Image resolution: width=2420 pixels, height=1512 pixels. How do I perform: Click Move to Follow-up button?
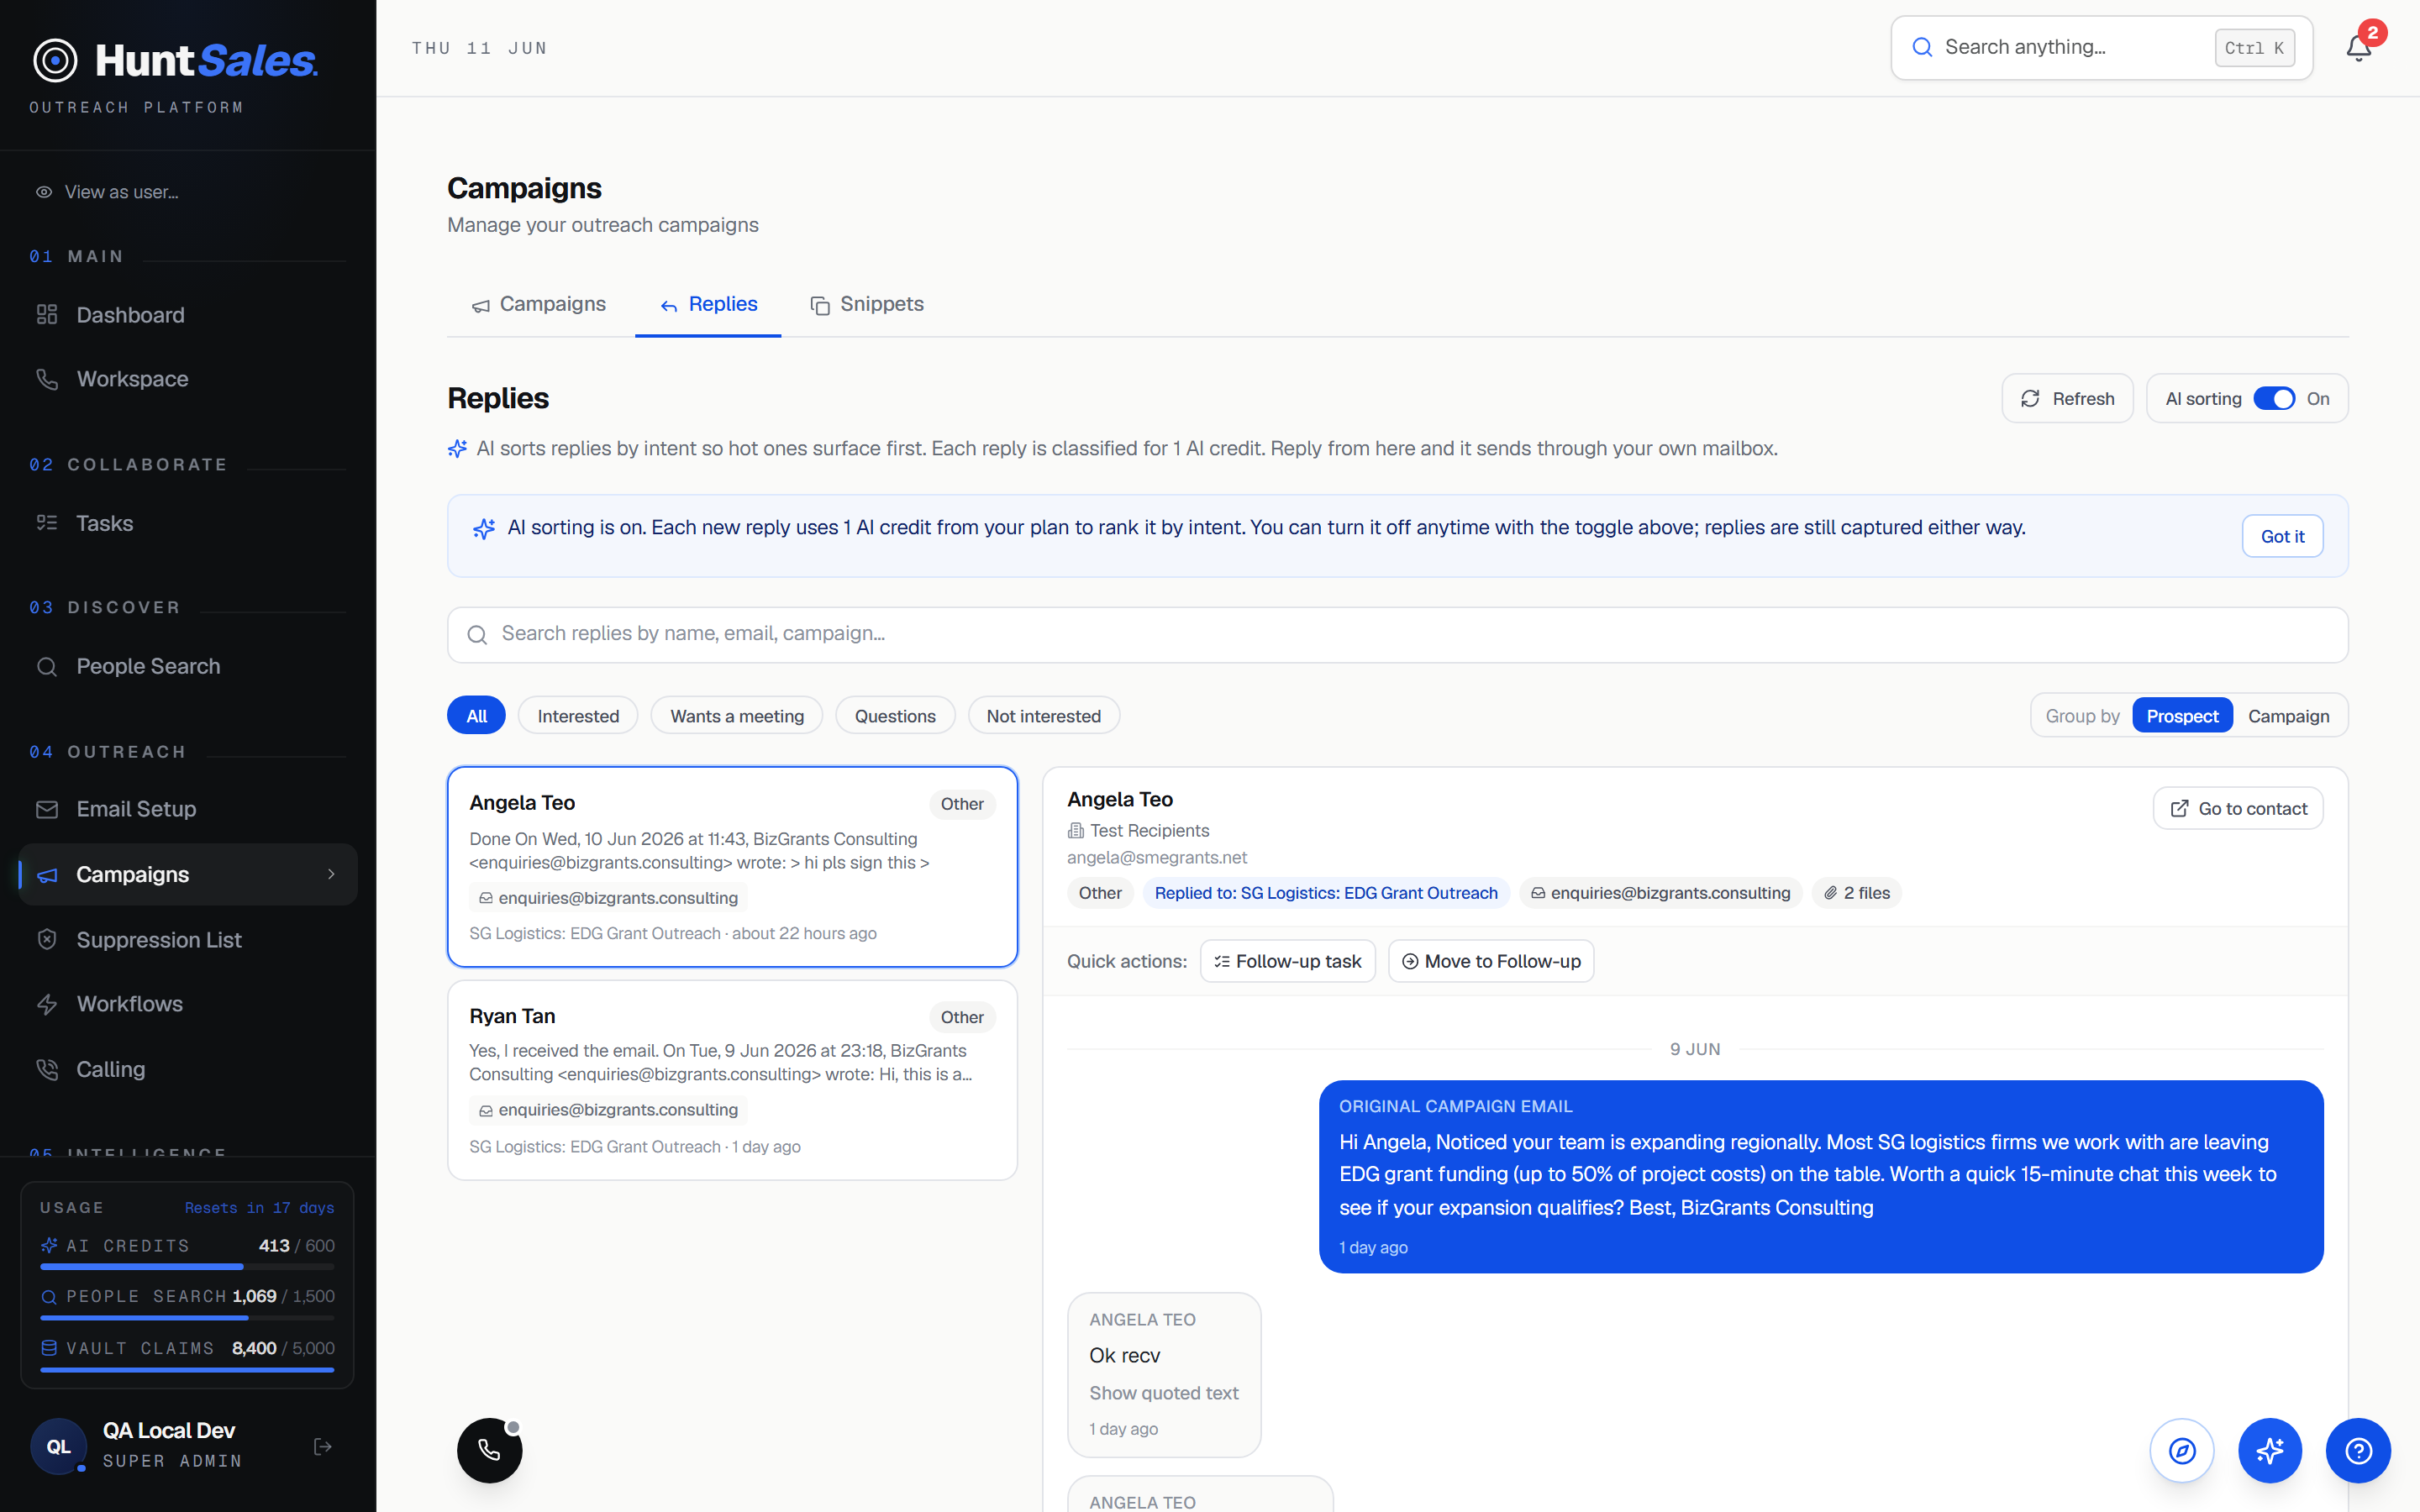(x=1491, y=961)
